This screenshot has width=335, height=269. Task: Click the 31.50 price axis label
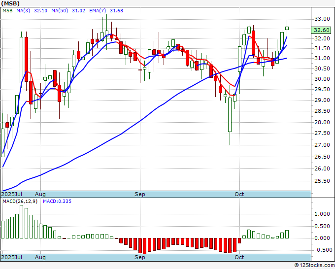pyautogui.click(x=322, y=48)
